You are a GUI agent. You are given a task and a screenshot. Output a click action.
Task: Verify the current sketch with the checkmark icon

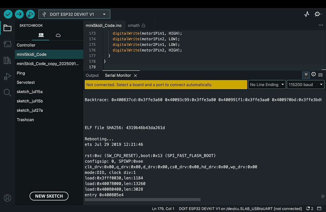8,14
